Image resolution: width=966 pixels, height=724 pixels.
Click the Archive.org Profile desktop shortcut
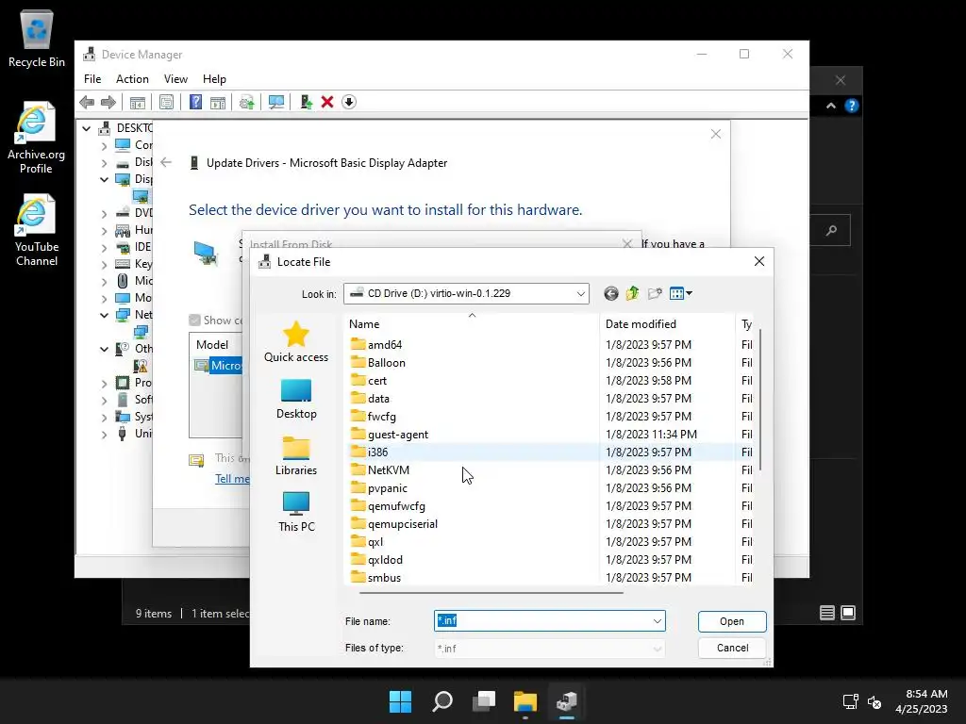37,138
